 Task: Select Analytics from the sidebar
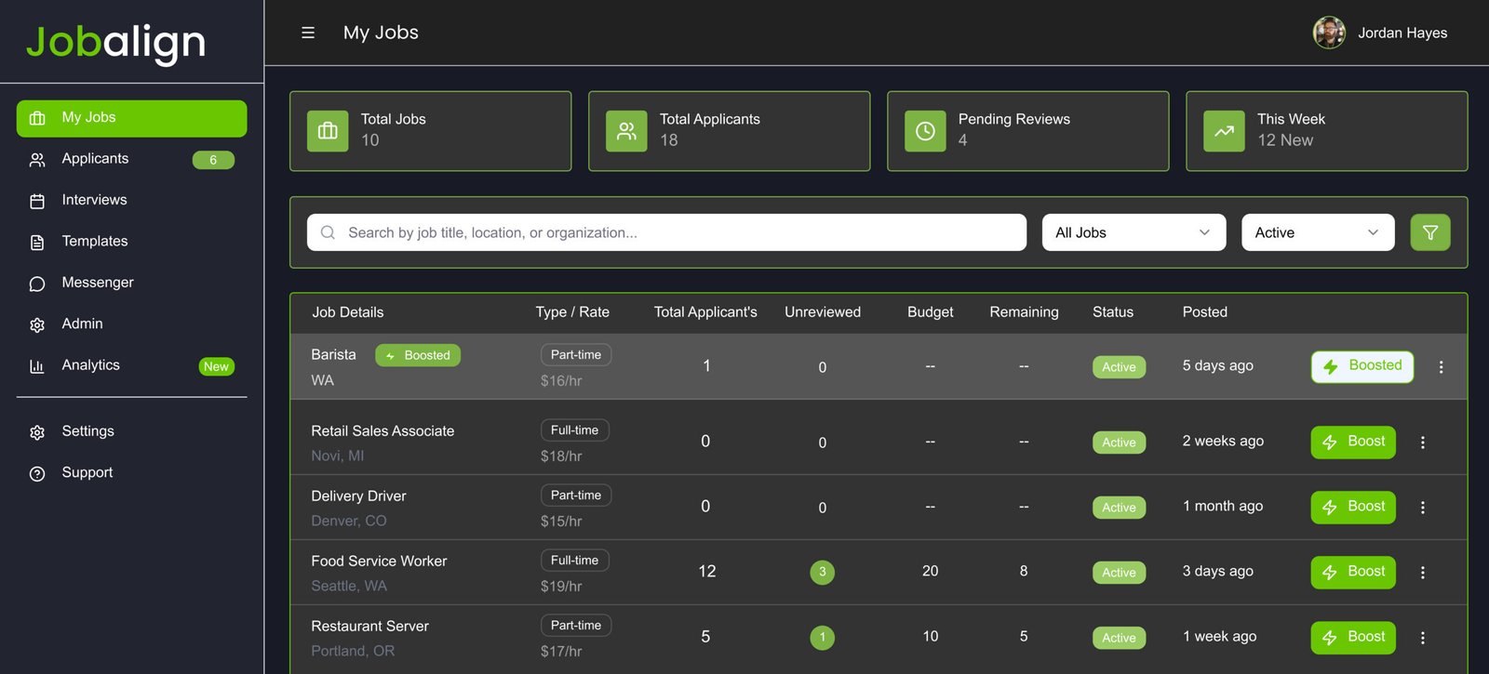(90, 365)
